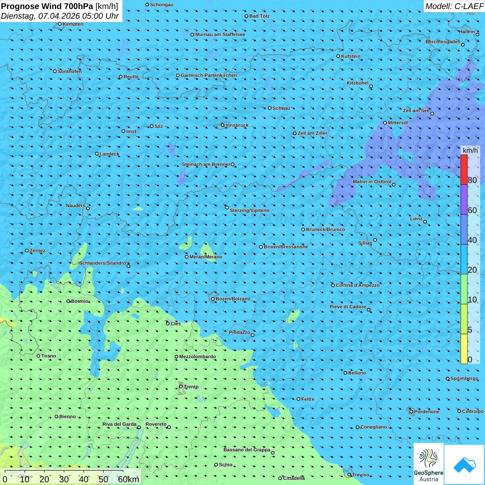The width and height of the screenshot is (485, 485).
Task: Click the 'Conegliano' label
Action: (x=374, y=427)
